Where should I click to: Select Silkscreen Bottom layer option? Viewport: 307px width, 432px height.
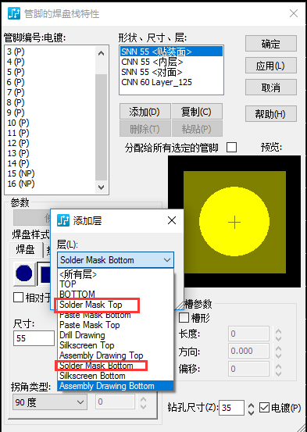point(116,376)
